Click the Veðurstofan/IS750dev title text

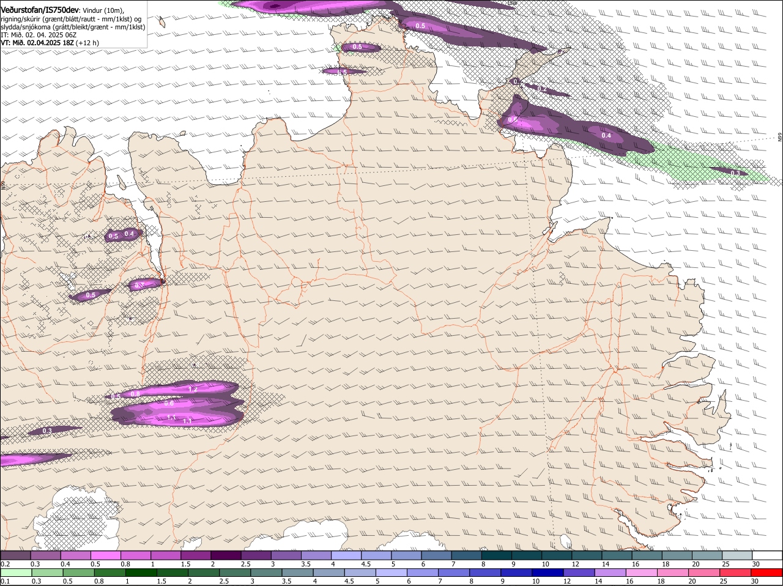40,10
